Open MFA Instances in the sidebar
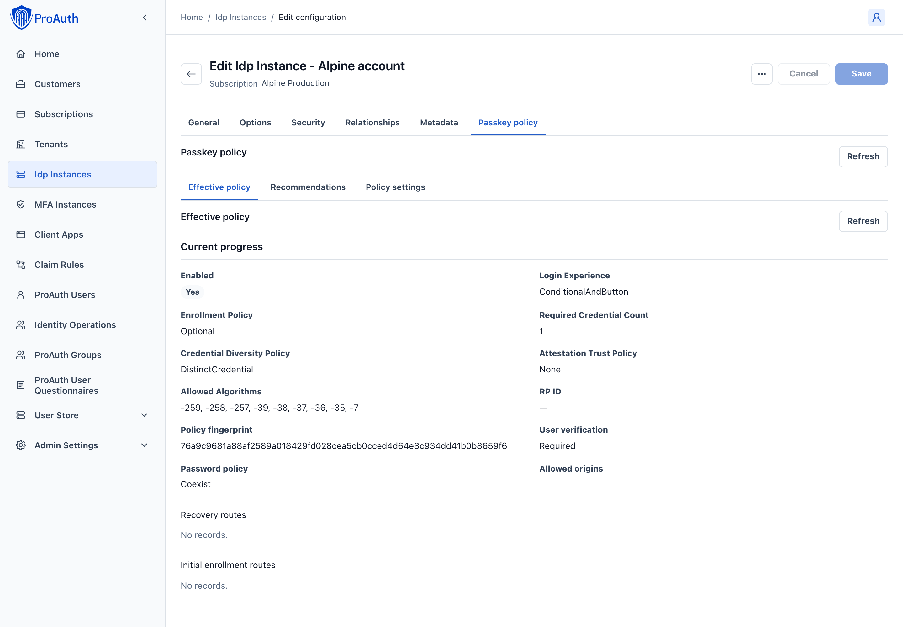The width and height of the screenshot is (903, 627). (x=82, y=204)
